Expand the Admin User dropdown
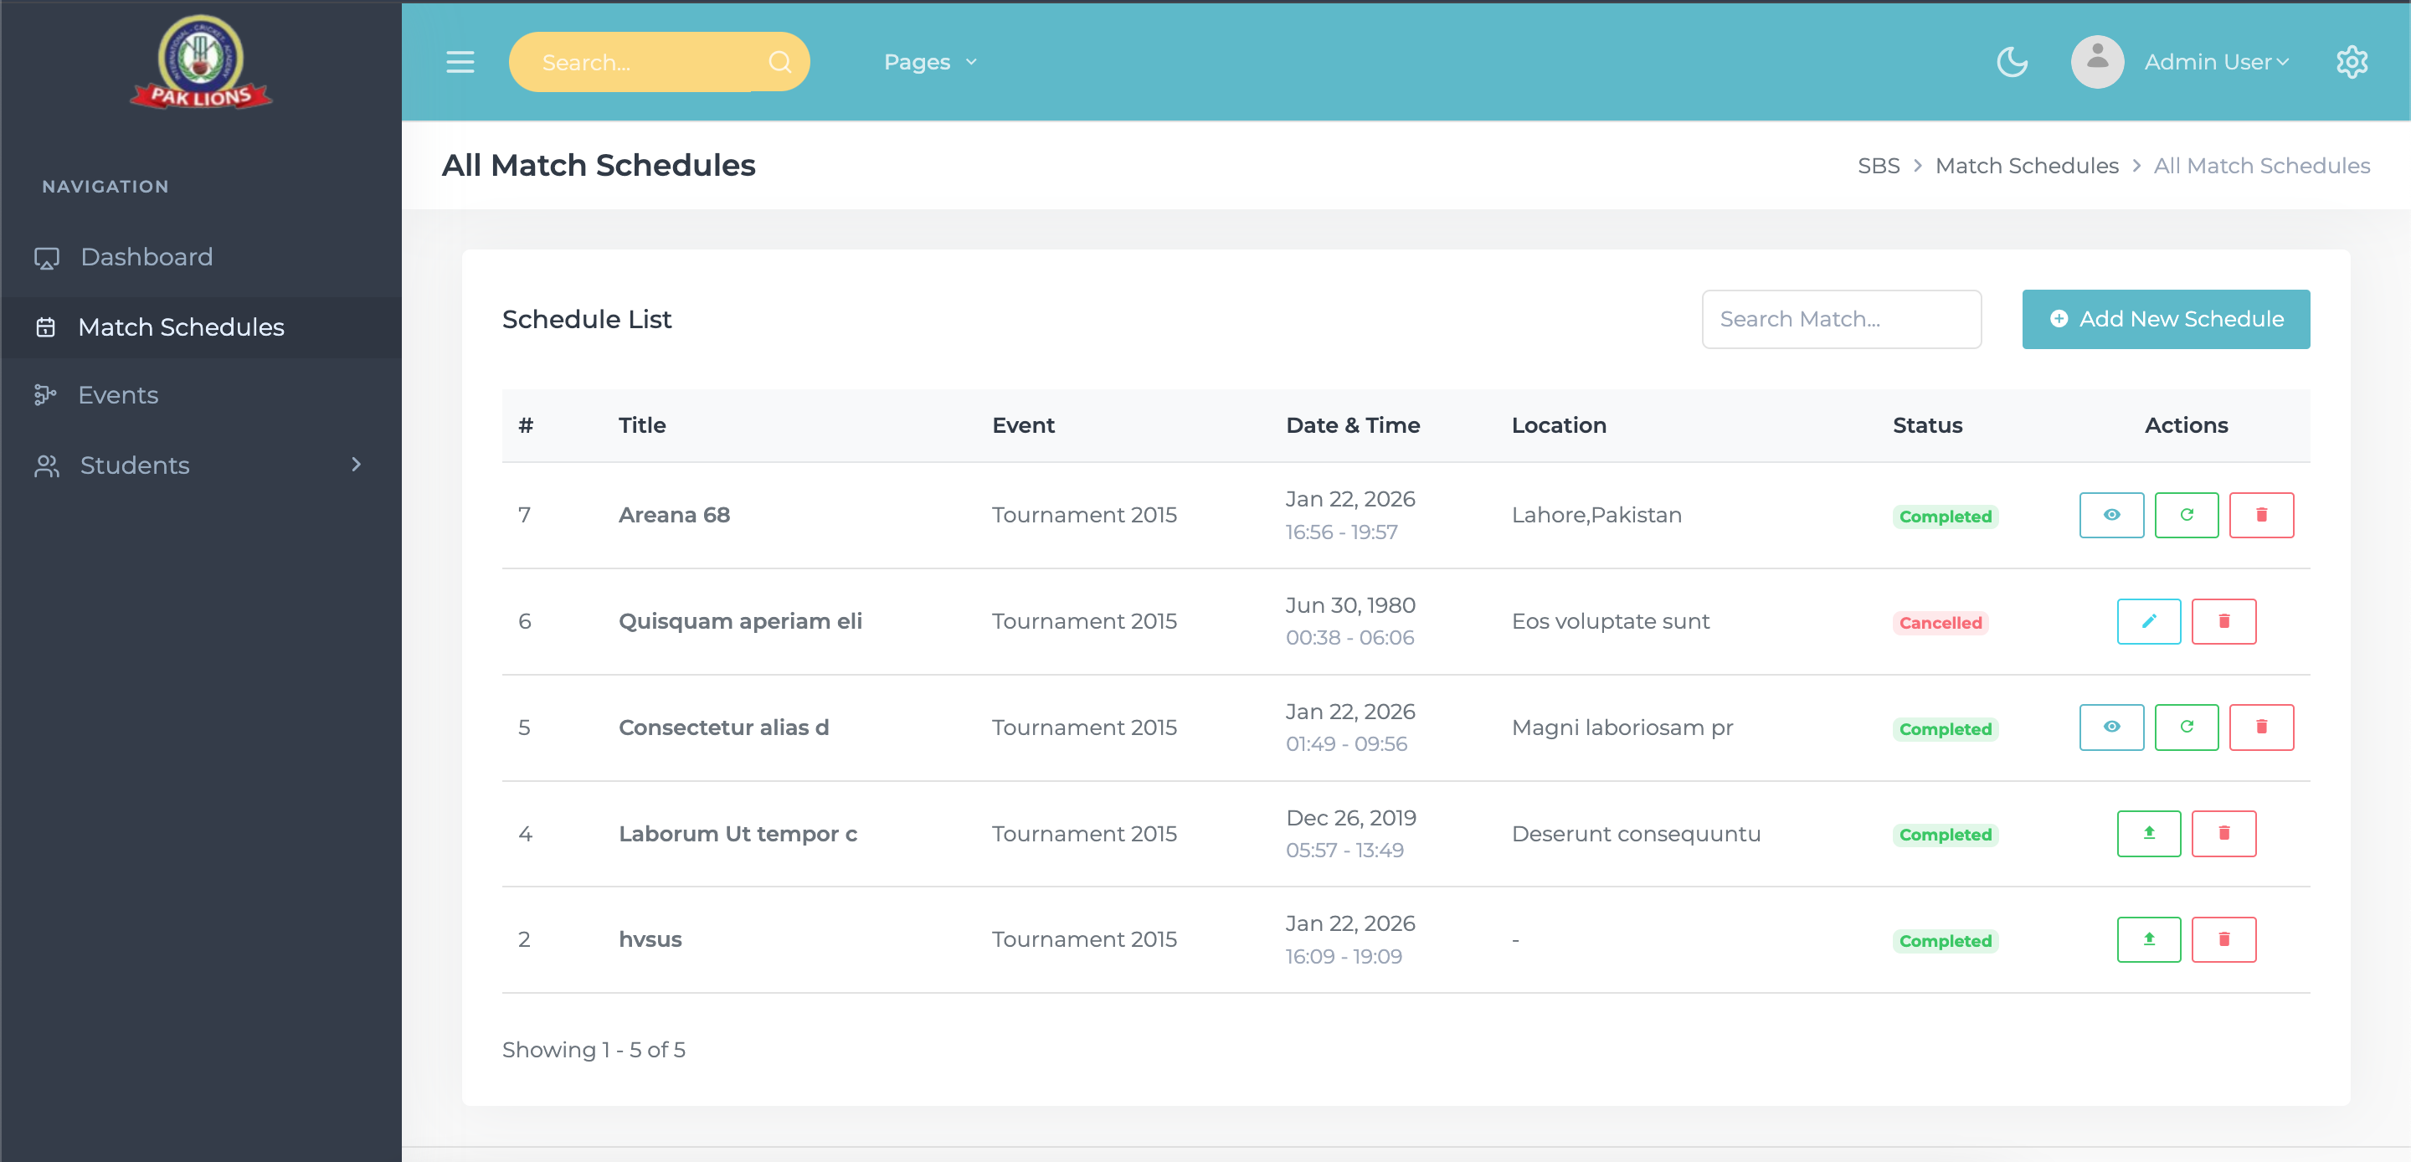 (2215, 62)
